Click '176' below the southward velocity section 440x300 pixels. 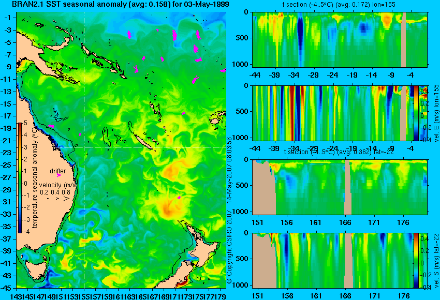(403, 296)
